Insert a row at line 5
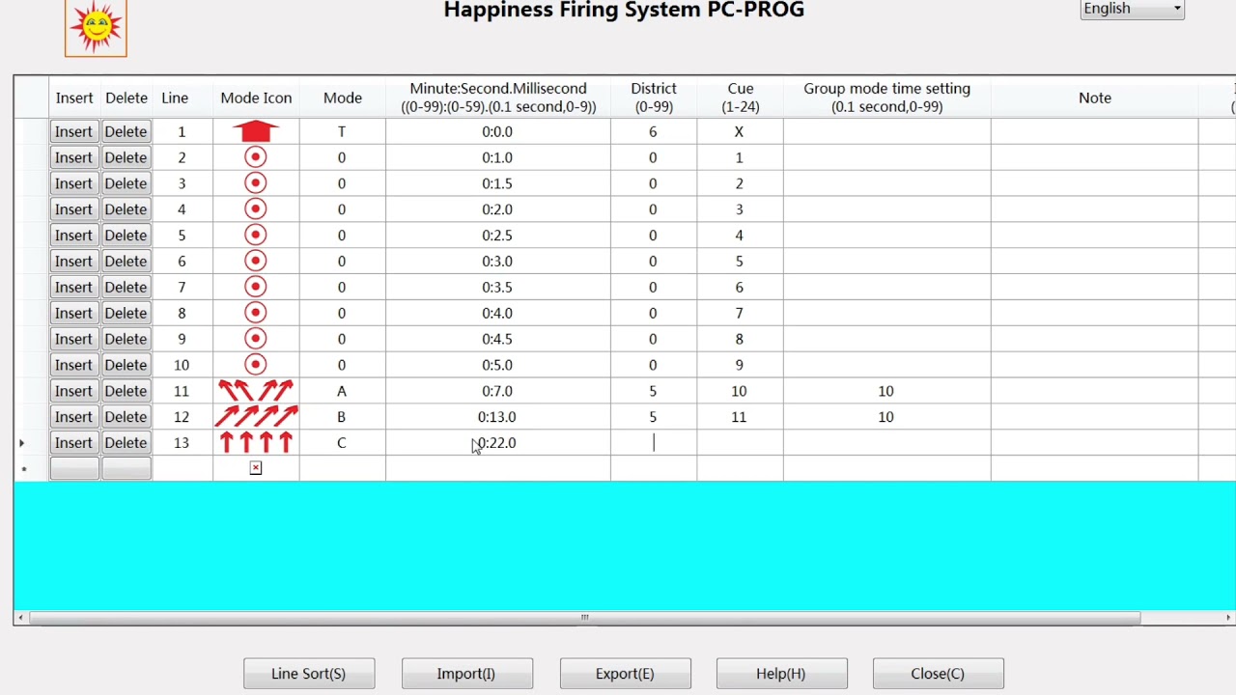Screen dimensions: 1236x695 pyautogui.click(x=74, y=236)
